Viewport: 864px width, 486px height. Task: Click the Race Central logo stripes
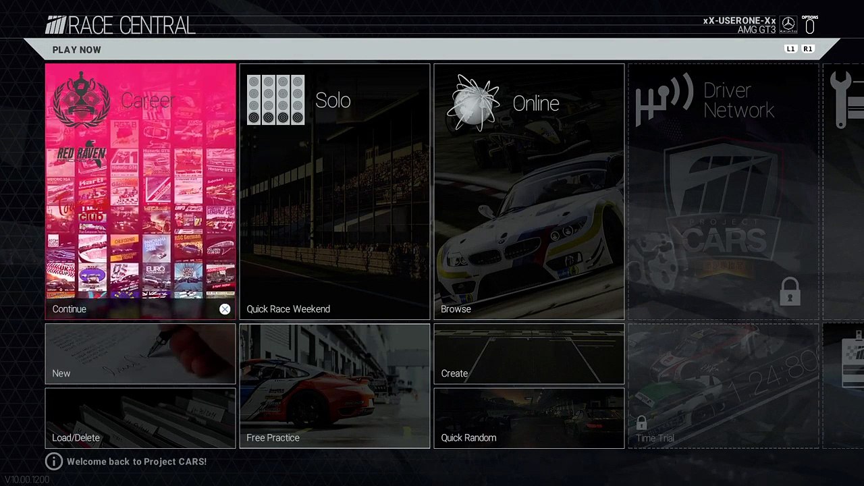pos(55,26)
